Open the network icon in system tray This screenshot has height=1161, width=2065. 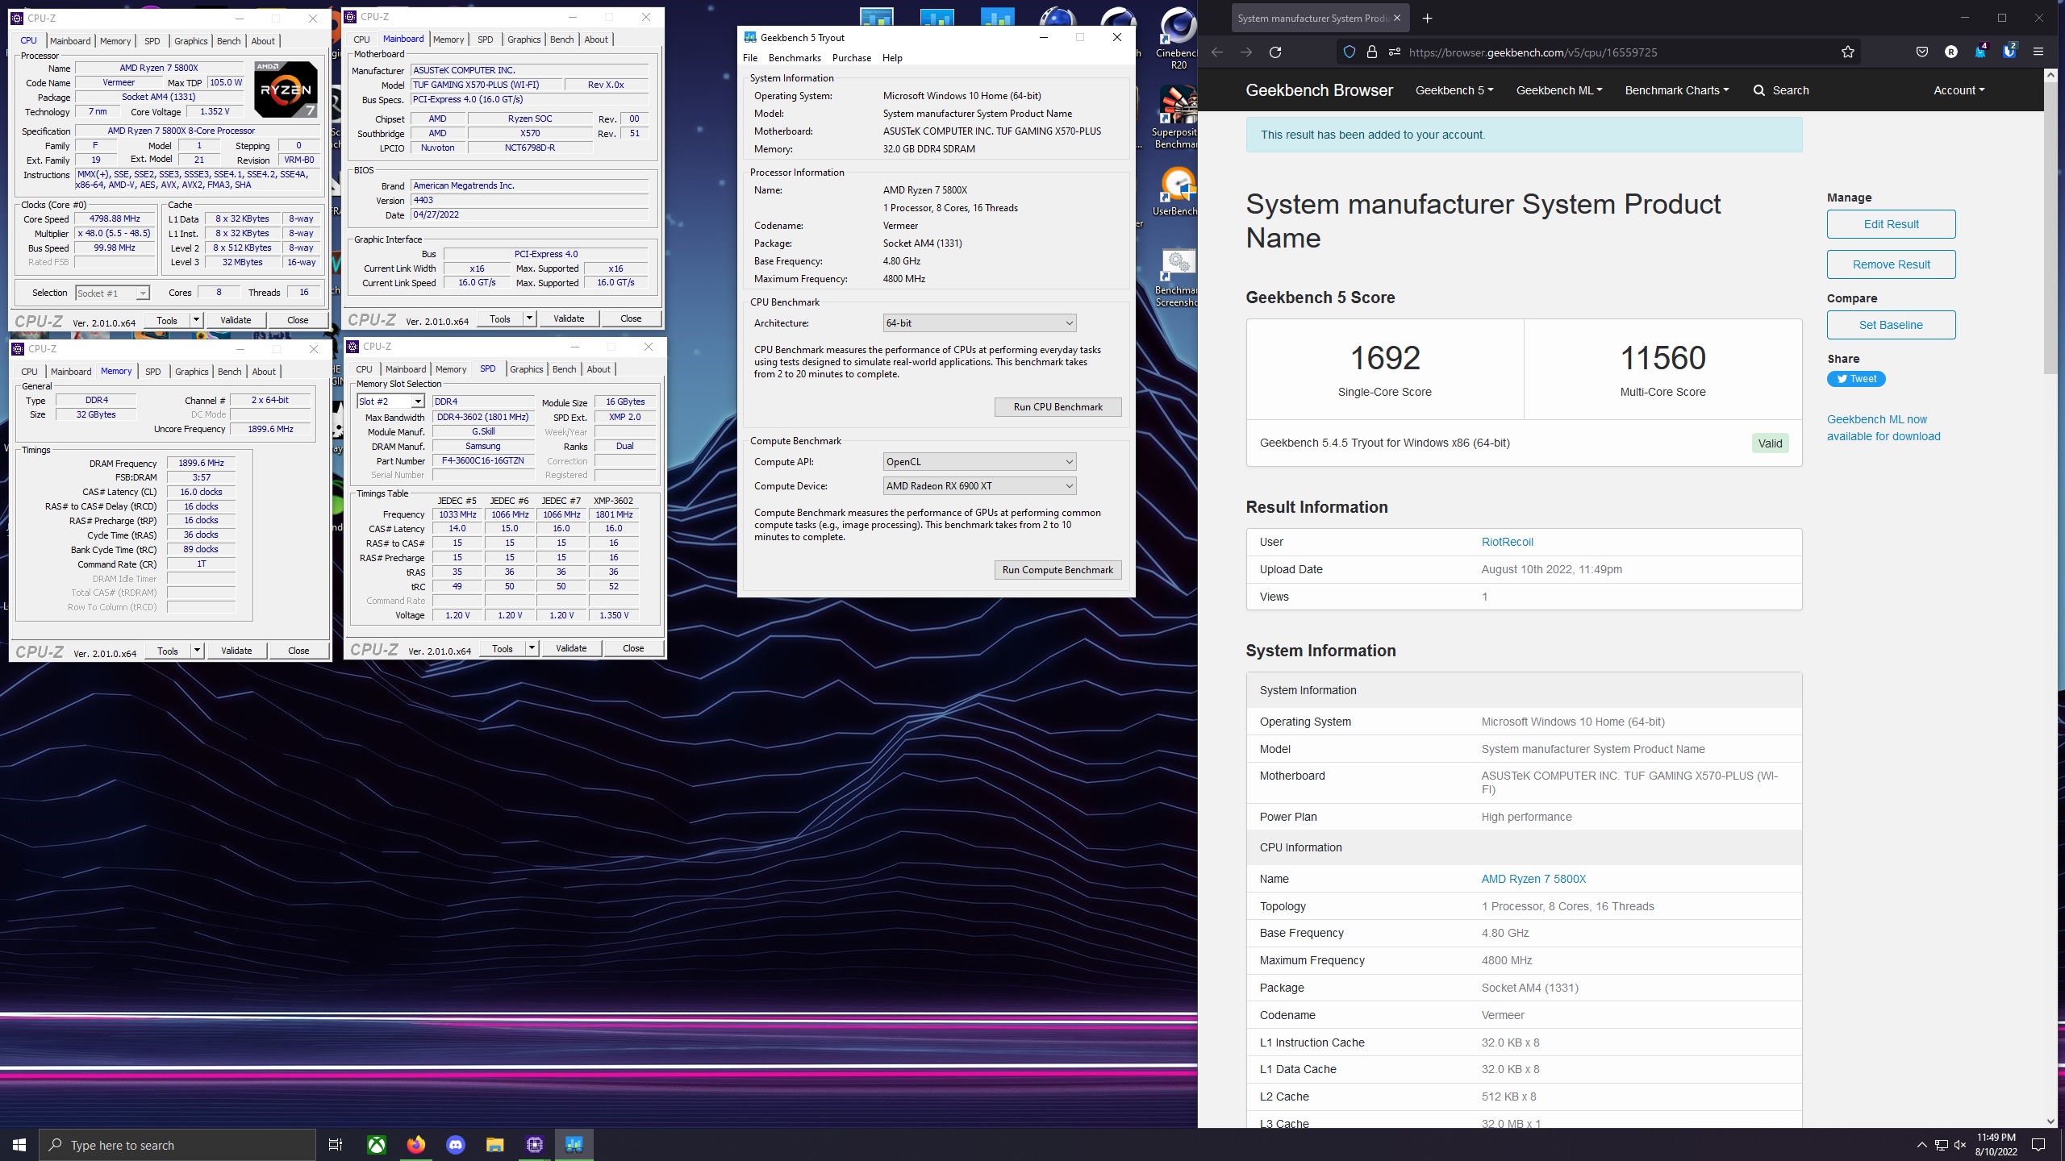pos(1942,1145)
